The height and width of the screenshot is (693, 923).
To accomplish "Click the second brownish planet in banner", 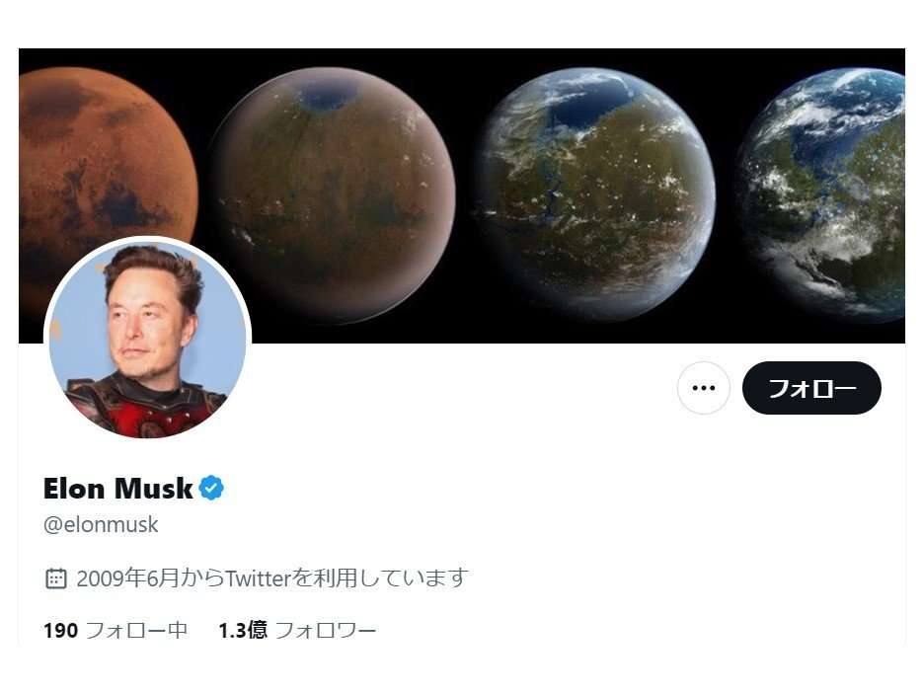I will click(334, 194).
